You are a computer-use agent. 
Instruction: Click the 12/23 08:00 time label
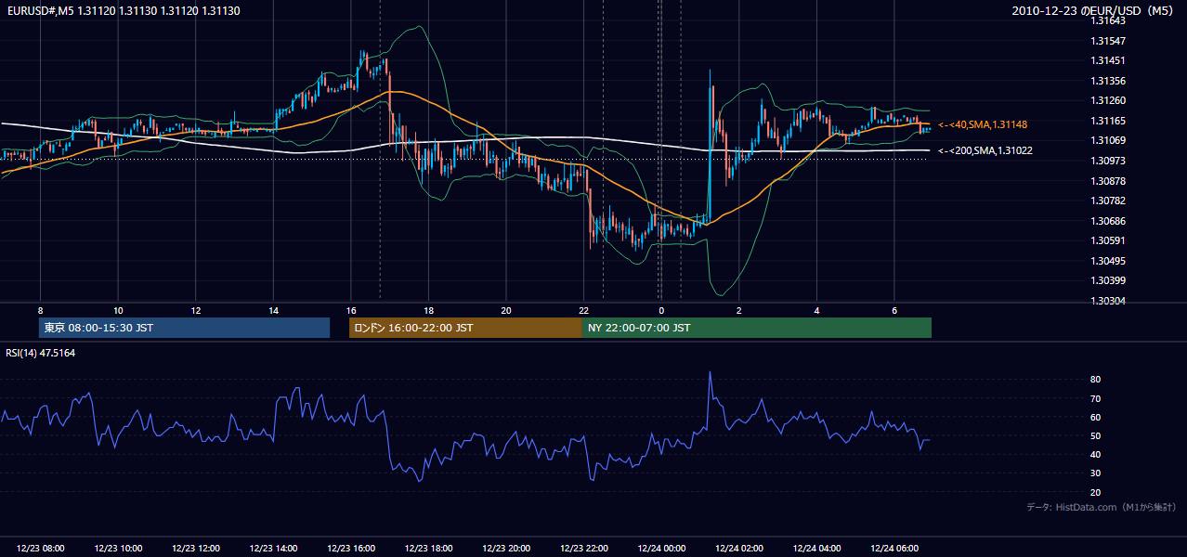click(41, 549)
